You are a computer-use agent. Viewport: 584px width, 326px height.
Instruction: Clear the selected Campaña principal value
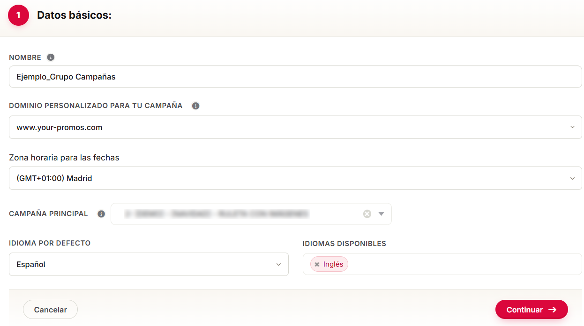367,214
